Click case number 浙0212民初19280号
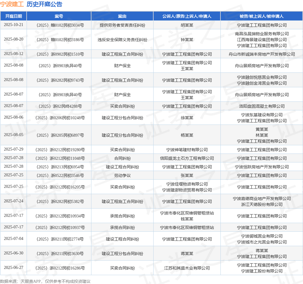The width and height of the screenshot is (303, 284). coord(60,150)
